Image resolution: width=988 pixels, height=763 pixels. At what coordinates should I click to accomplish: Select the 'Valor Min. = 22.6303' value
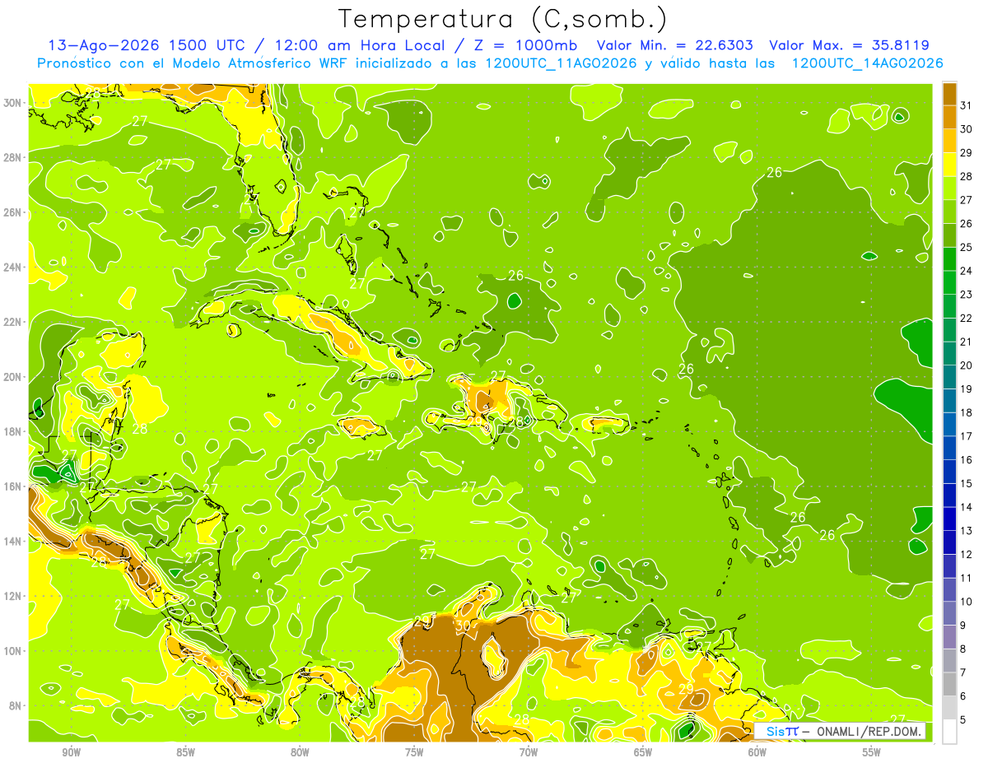coord(675,45)
